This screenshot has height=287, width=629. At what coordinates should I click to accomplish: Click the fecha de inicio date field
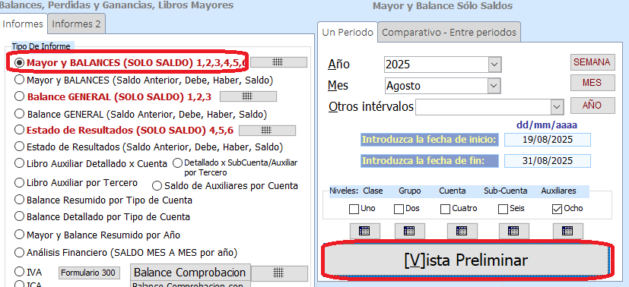(547, 140)
